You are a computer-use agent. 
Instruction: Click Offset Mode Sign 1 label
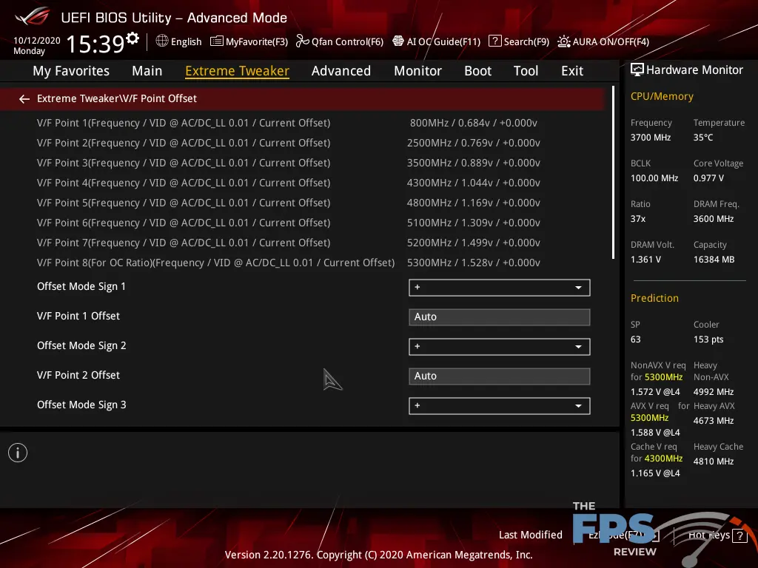click(81, 286)
